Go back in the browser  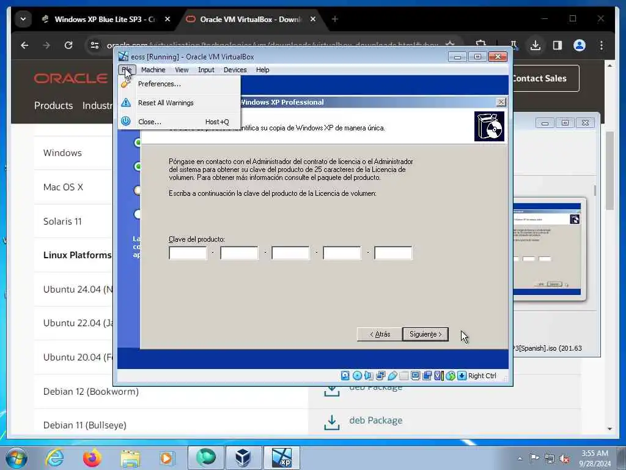(24, 45)
